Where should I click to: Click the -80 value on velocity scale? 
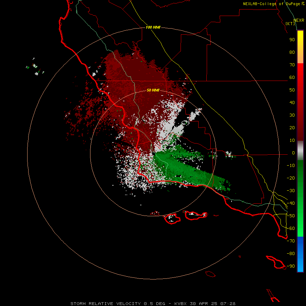291,254
